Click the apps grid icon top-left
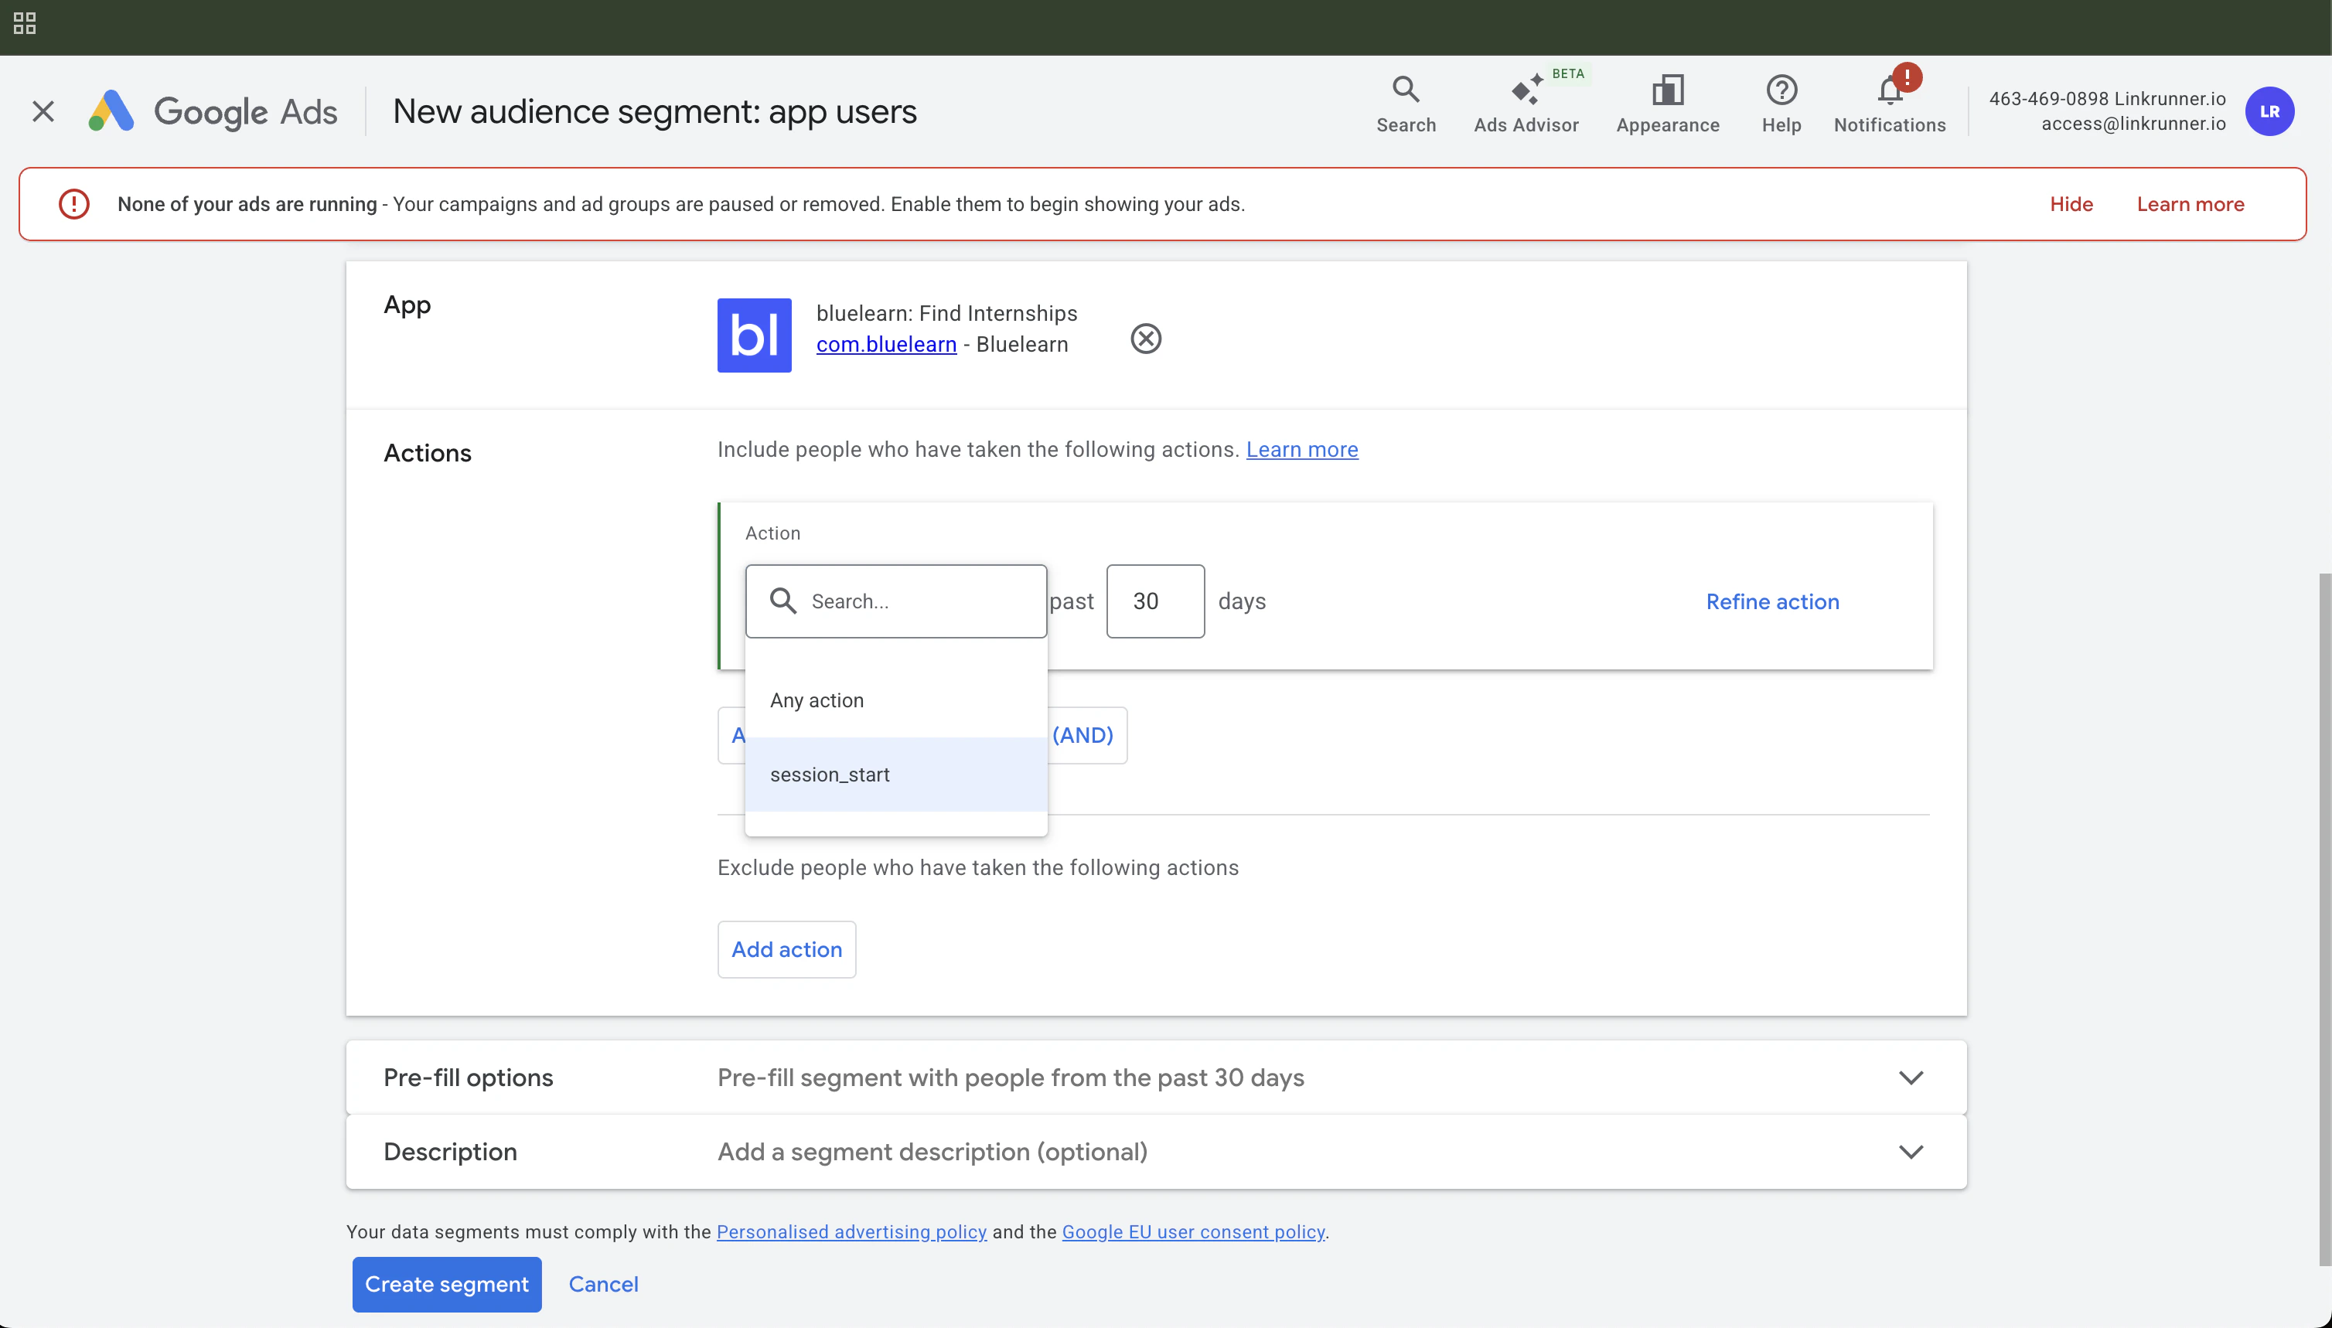Viewport: 2332px width, 1328px height. 25,24
